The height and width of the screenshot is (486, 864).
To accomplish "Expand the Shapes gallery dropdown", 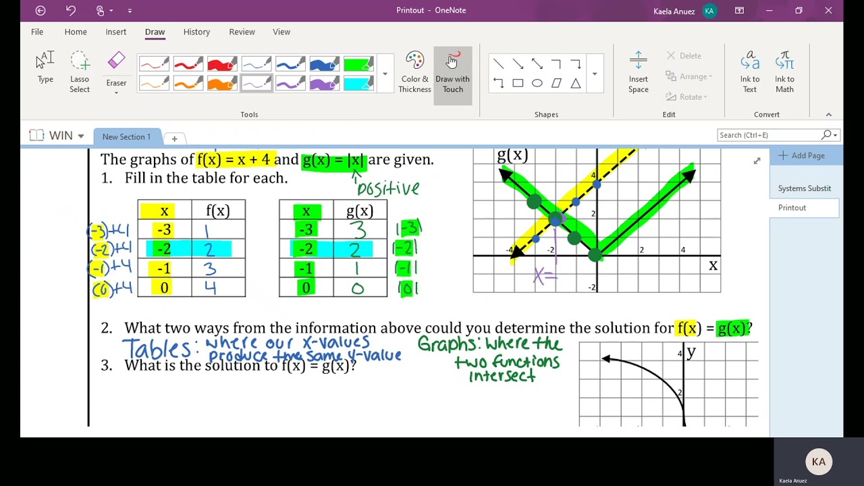I will click(x=594, y=74).
